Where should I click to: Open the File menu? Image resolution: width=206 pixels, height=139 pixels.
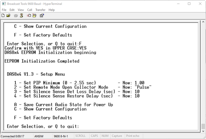coord(4,10)
